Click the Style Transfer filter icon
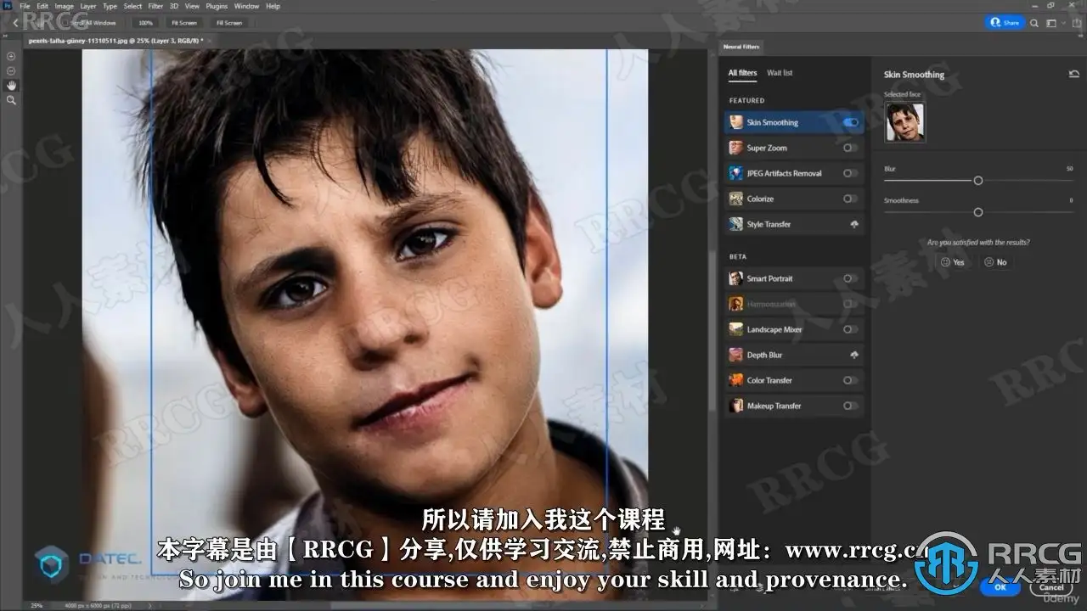The image size is (1087, 611). click(735, 224)
